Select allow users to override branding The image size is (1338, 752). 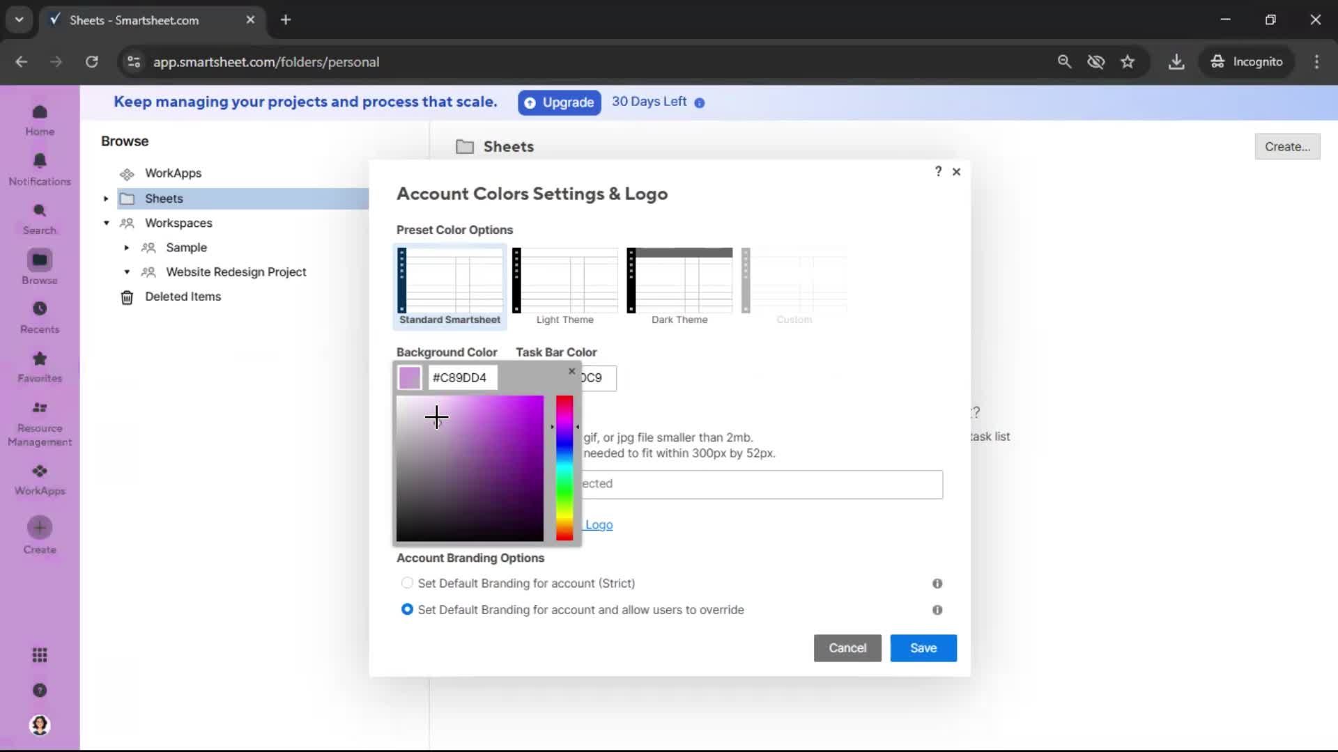407,609
